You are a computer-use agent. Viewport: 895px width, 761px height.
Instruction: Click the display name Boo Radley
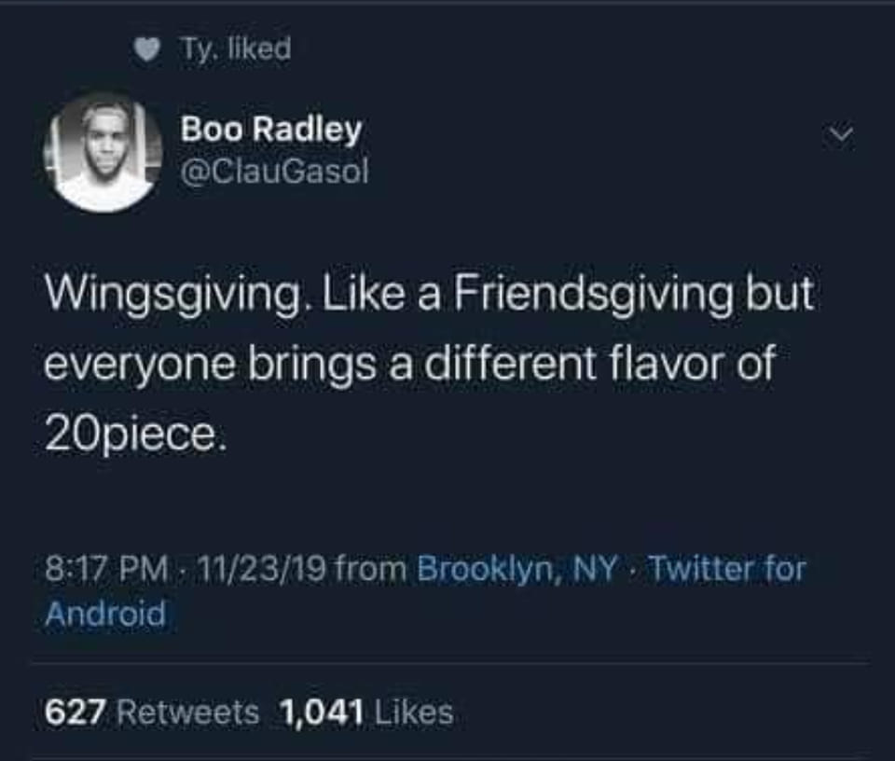[270, 131]
